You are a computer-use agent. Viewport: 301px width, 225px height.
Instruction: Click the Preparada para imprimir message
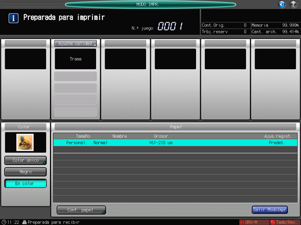click(x=64, y=17)
